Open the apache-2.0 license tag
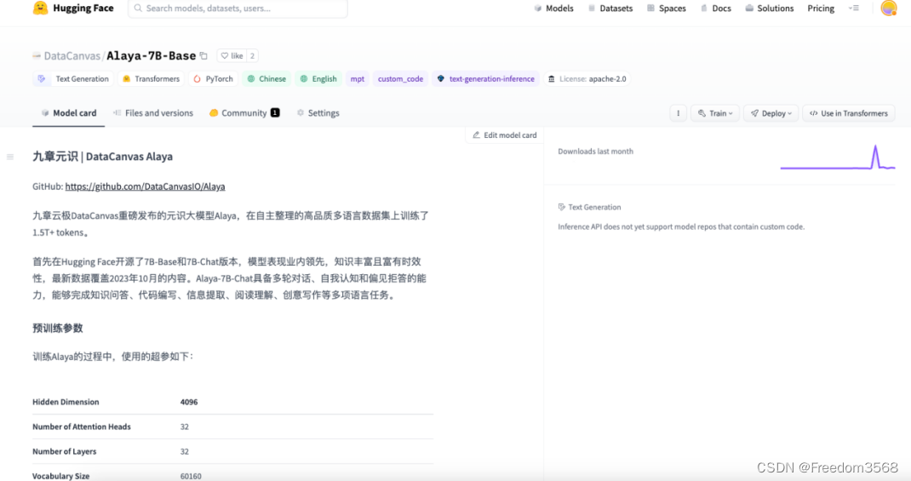 pos(587,79)
